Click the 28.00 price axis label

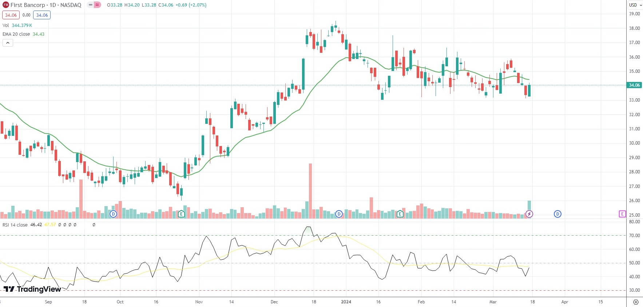pos(634,172)
